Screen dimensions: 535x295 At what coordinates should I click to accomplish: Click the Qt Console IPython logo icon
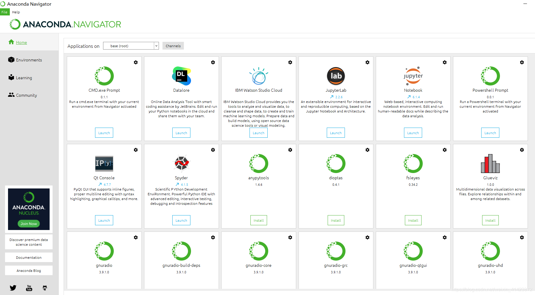click(x=104, y=164)
